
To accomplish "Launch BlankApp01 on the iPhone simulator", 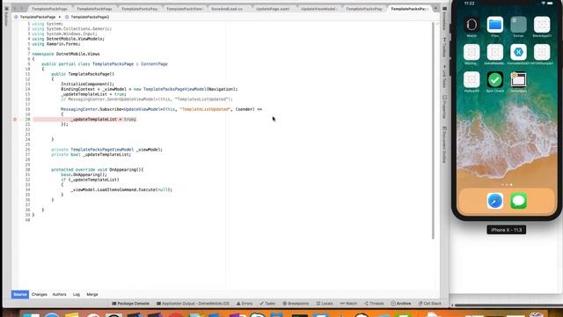I will [x=542, y=26].
